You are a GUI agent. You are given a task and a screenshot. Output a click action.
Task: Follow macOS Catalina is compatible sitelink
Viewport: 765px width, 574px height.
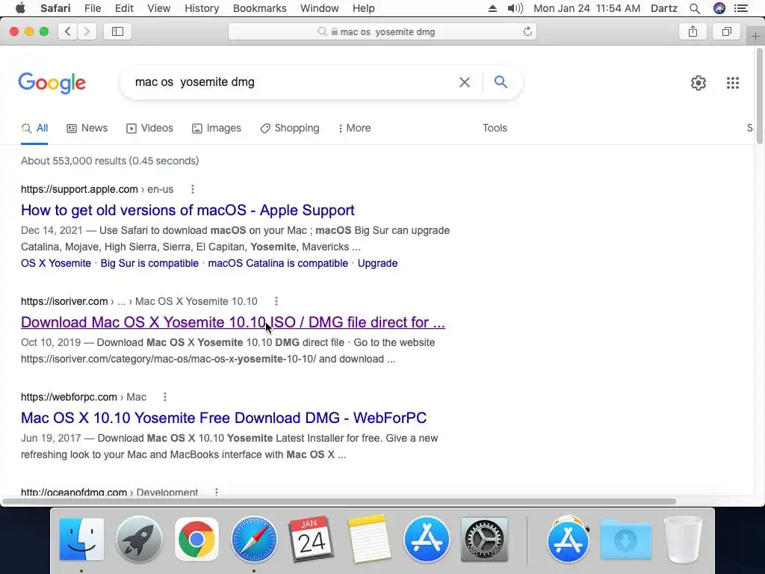point(278,264)
